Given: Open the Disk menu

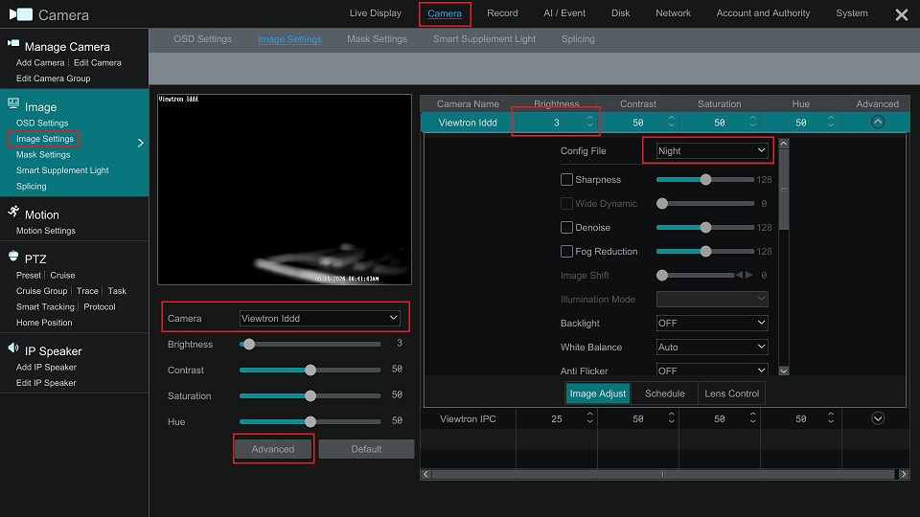Looking at the screenshot, I should pyautogui.click(x=620, y=12).
